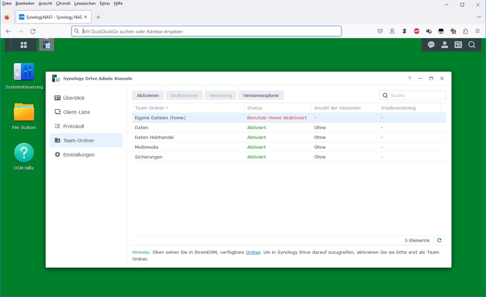Refresh the Team-Ordner list
This screenshot has width=486, height=297.
click(439, 240)
